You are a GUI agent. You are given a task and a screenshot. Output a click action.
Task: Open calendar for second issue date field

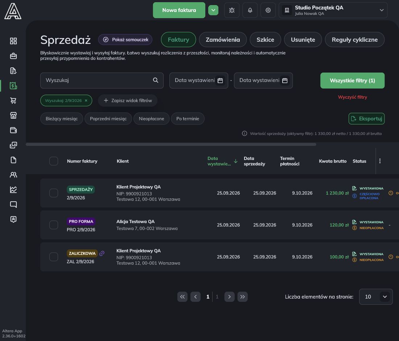coord(285,81)
